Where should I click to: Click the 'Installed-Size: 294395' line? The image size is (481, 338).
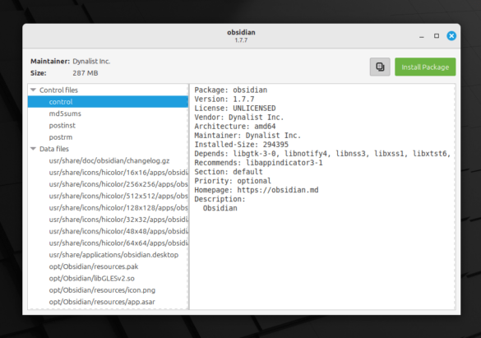pyautogui.click(x=242, y=145)
